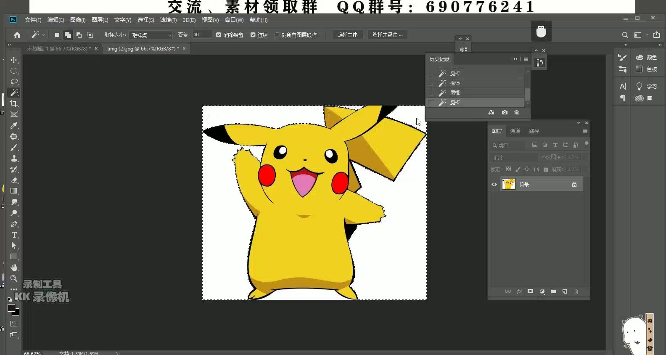Open the 文件(F) menu
666x355 pixels.
[x=33, y=20]
